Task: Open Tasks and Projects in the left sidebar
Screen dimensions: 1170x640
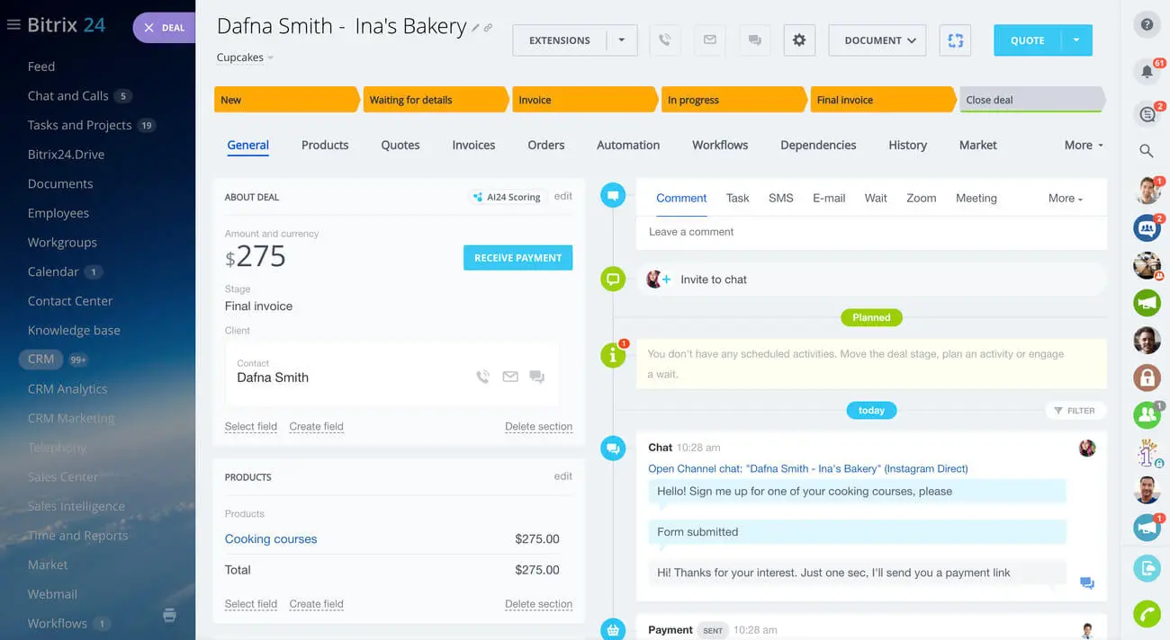Action: click(x=79, y=125)
